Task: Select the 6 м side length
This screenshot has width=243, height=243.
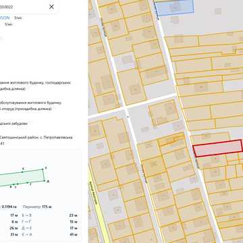Action: [14, 221]
